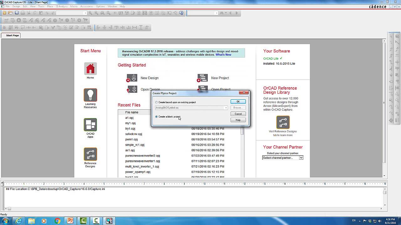Image resolution: width=401 pixels, height=225 pixels.
Task: Open recent file try1.opj
Action: point(130,128)
